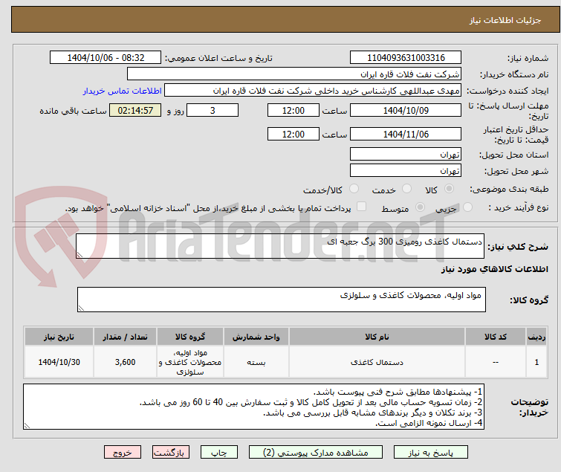Click the واحد شمارش column header

[x=256, y=337]
